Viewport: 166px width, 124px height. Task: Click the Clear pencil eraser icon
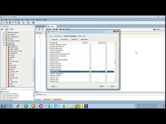point(63,29)
